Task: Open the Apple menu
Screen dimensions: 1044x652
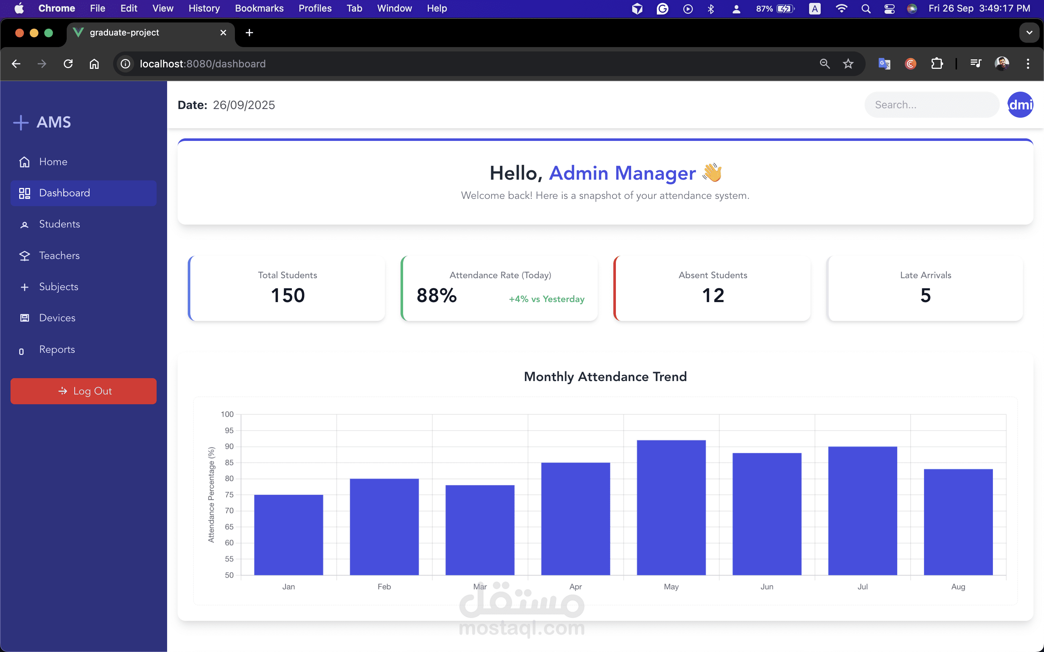Action: pyautogui.click(x=19, y=9)
